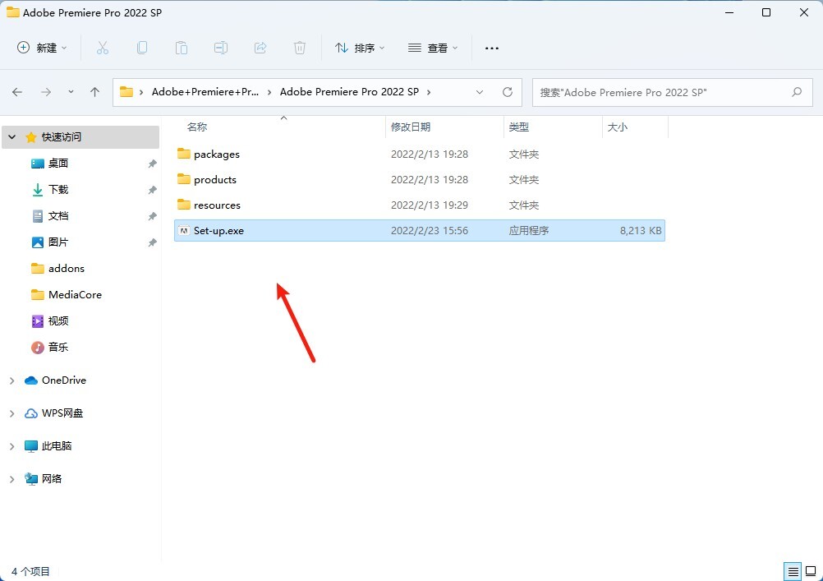823x581 pixels.
Task: Expand the chevron after Adobe Premiere Pro 2022 SP breadcrumb
Action: pyautogui.click(x=429, y=92)
